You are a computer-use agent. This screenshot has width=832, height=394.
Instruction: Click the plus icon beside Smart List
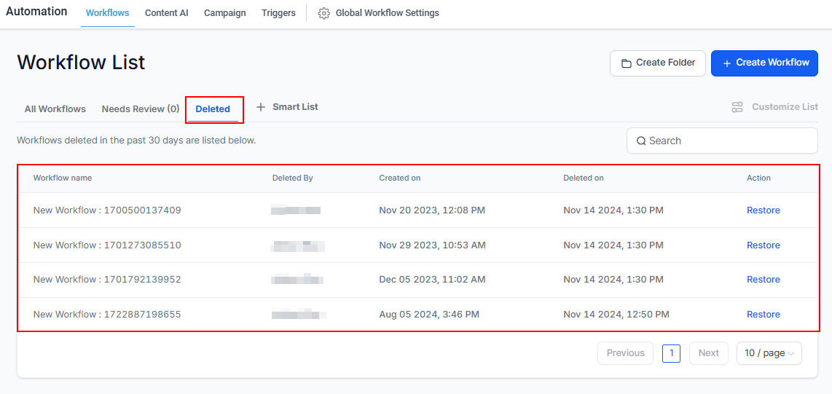coord(261,107)
